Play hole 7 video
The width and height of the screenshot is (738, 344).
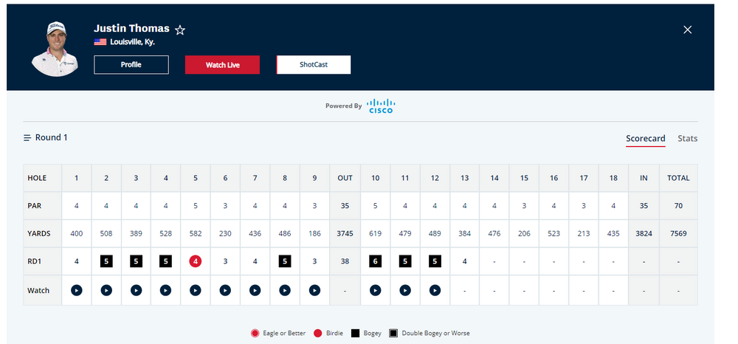255,290
